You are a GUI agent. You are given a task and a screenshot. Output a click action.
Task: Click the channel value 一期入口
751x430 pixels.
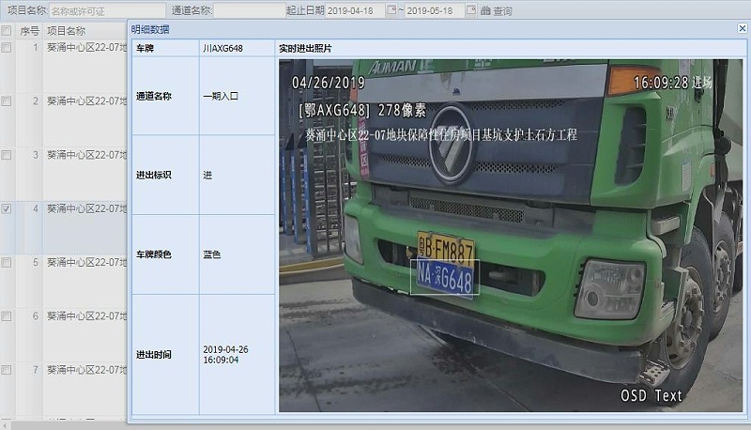tap(221, 96)
